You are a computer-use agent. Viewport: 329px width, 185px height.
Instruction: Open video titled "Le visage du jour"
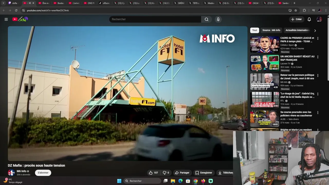pos(297,95)
